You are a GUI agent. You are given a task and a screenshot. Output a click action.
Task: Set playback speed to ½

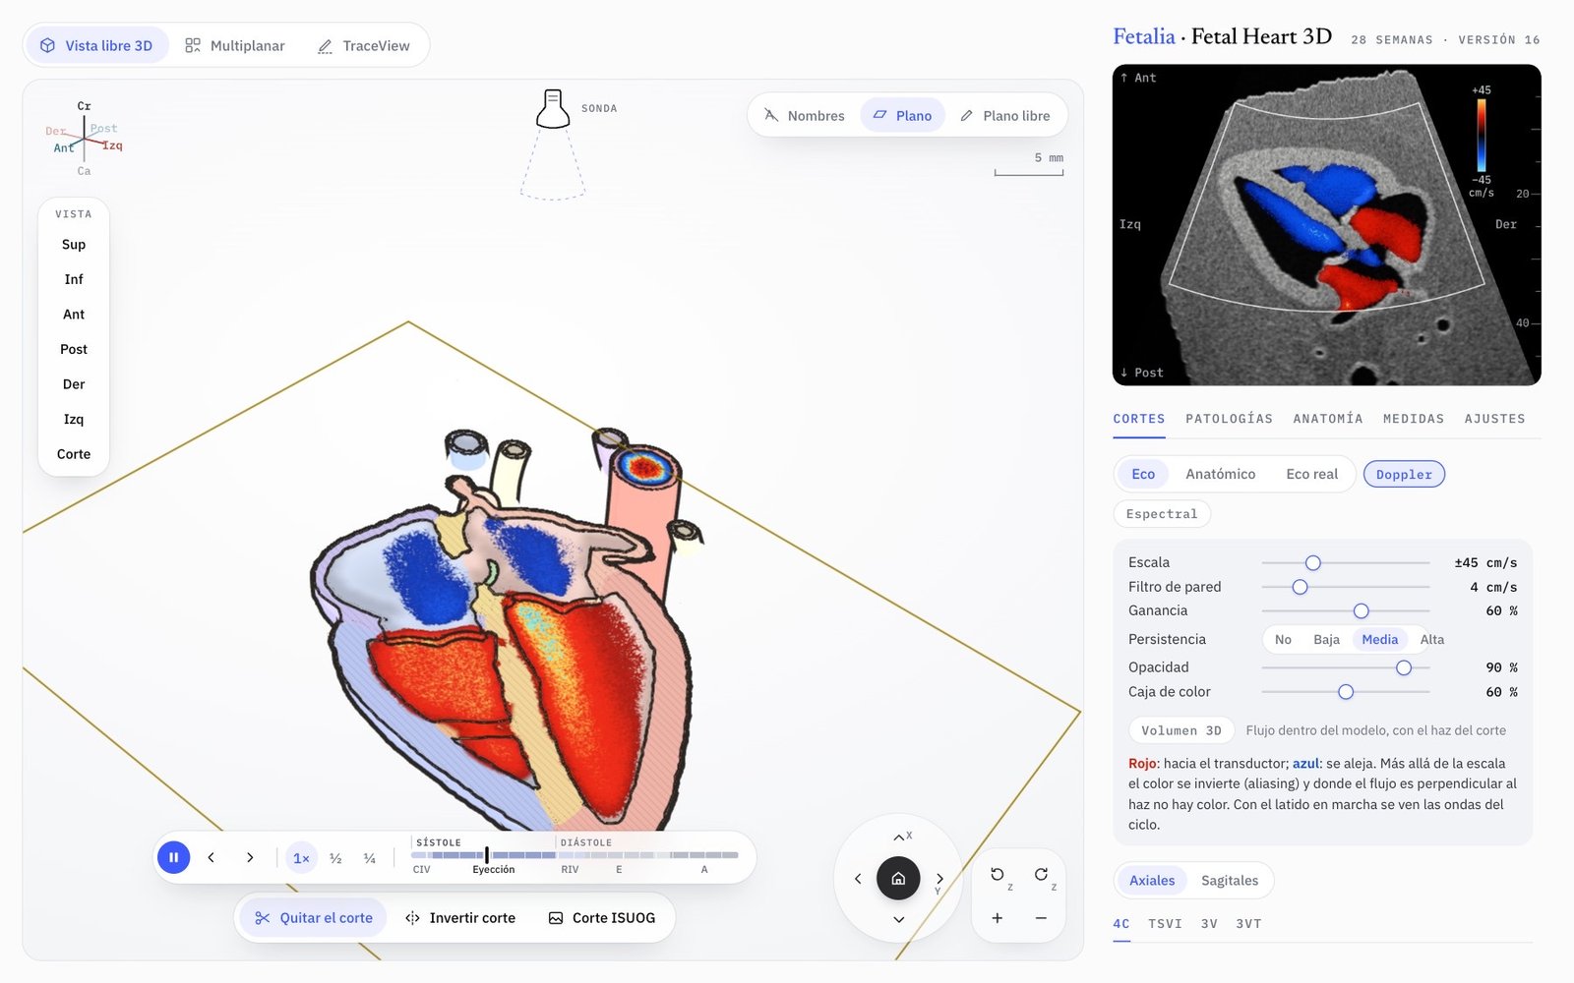pyautogui.click(x=335, y=858)
